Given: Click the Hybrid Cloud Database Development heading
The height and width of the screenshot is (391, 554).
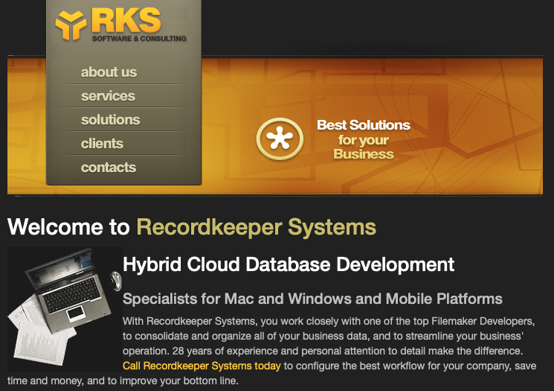Looking at the screenshot, I should coord(289,264).
